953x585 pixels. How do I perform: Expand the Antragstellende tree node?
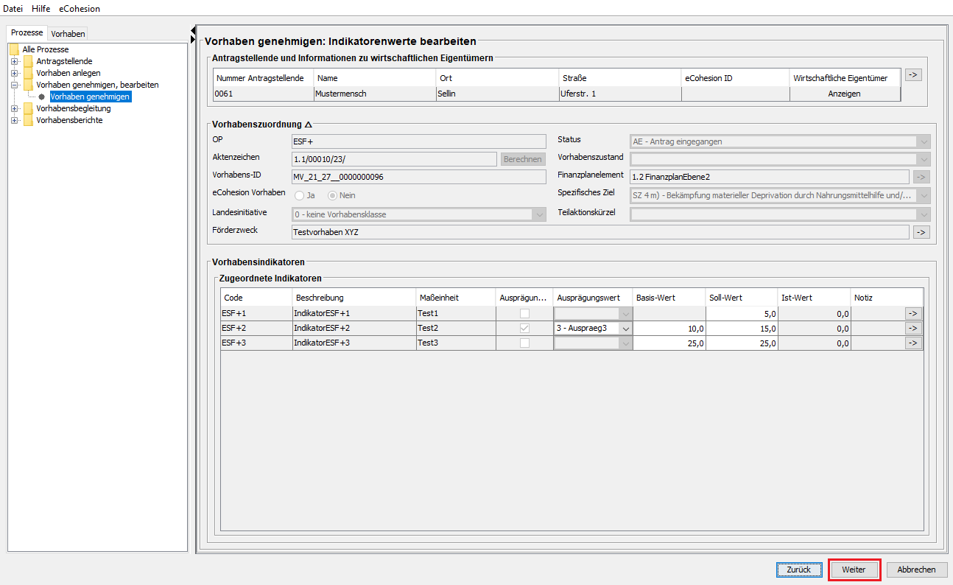tap(14, 61)
